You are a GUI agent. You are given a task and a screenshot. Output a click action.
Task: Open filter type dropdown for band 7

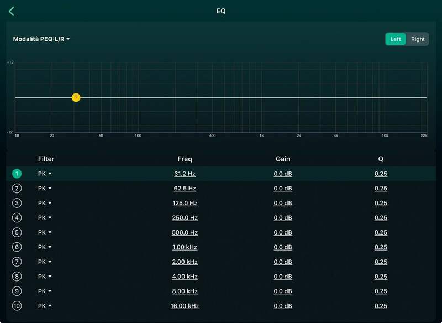[x=45, y=262]
